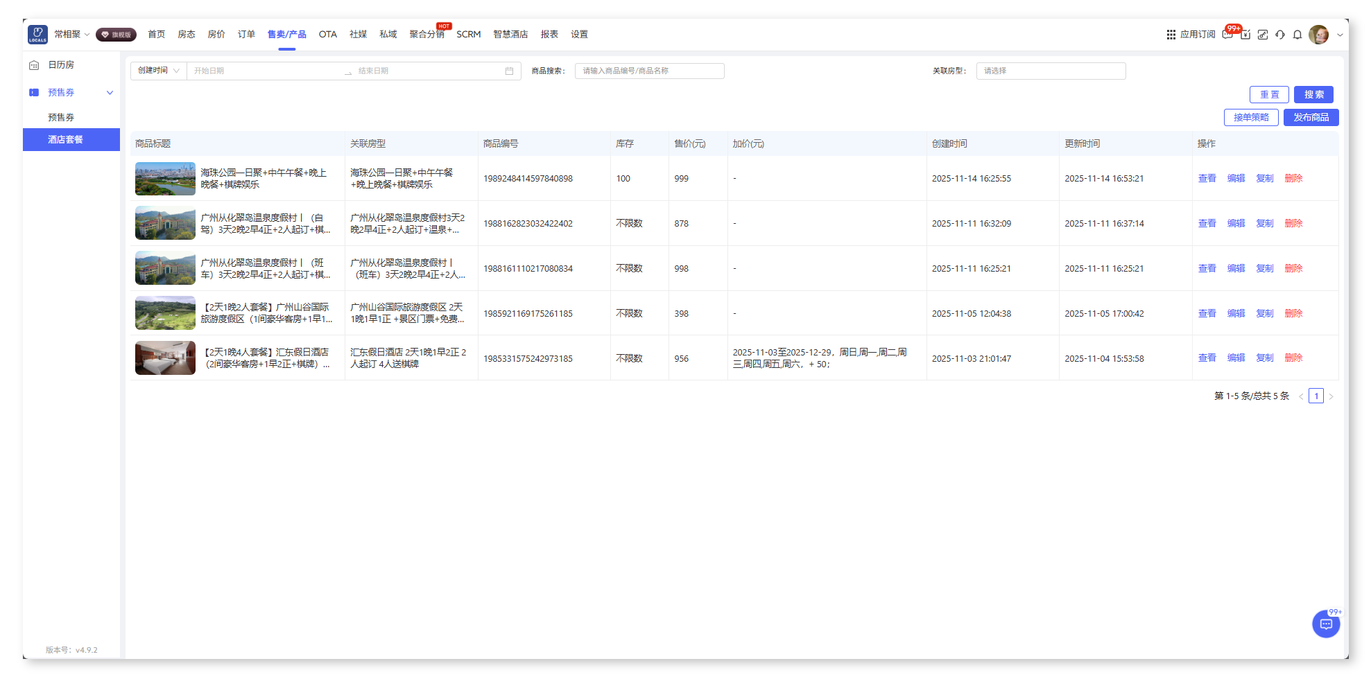
Task: Open the 创建时间 filter type dropdown
Action: tap(159, 71)
